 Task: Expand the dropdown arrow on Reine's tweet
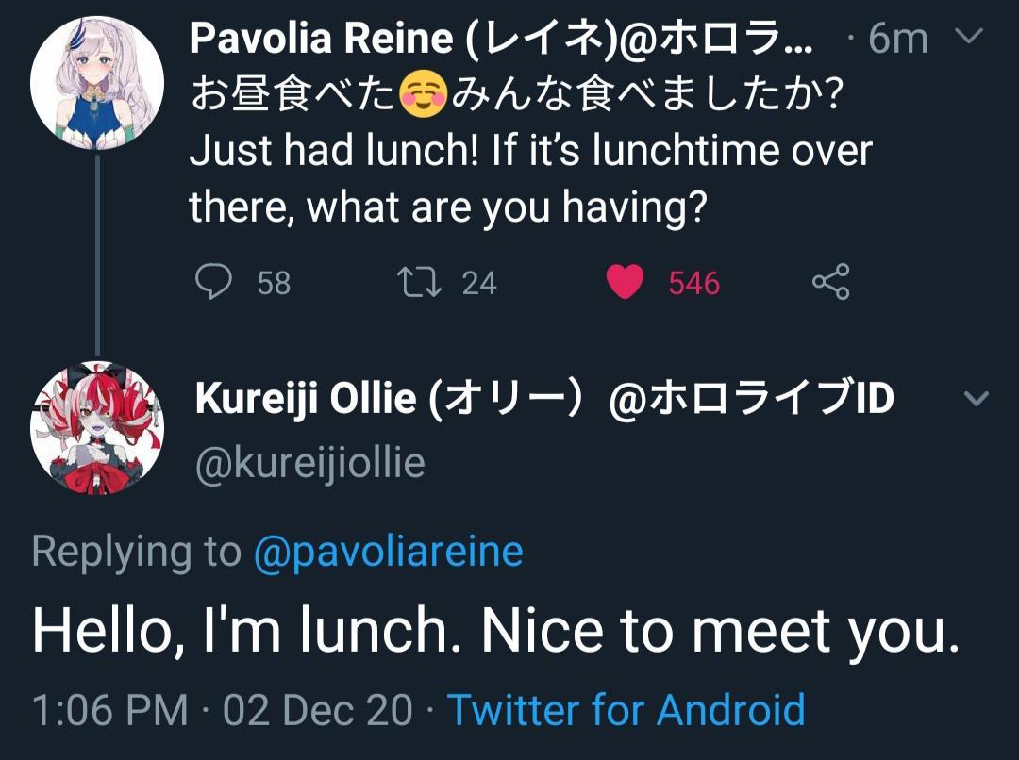[x=966, y=38]
